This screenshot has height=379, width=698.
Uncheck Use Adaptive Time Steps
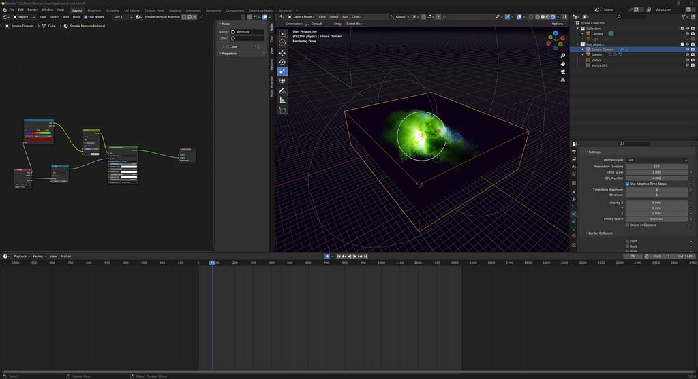(x=628, y=184)
